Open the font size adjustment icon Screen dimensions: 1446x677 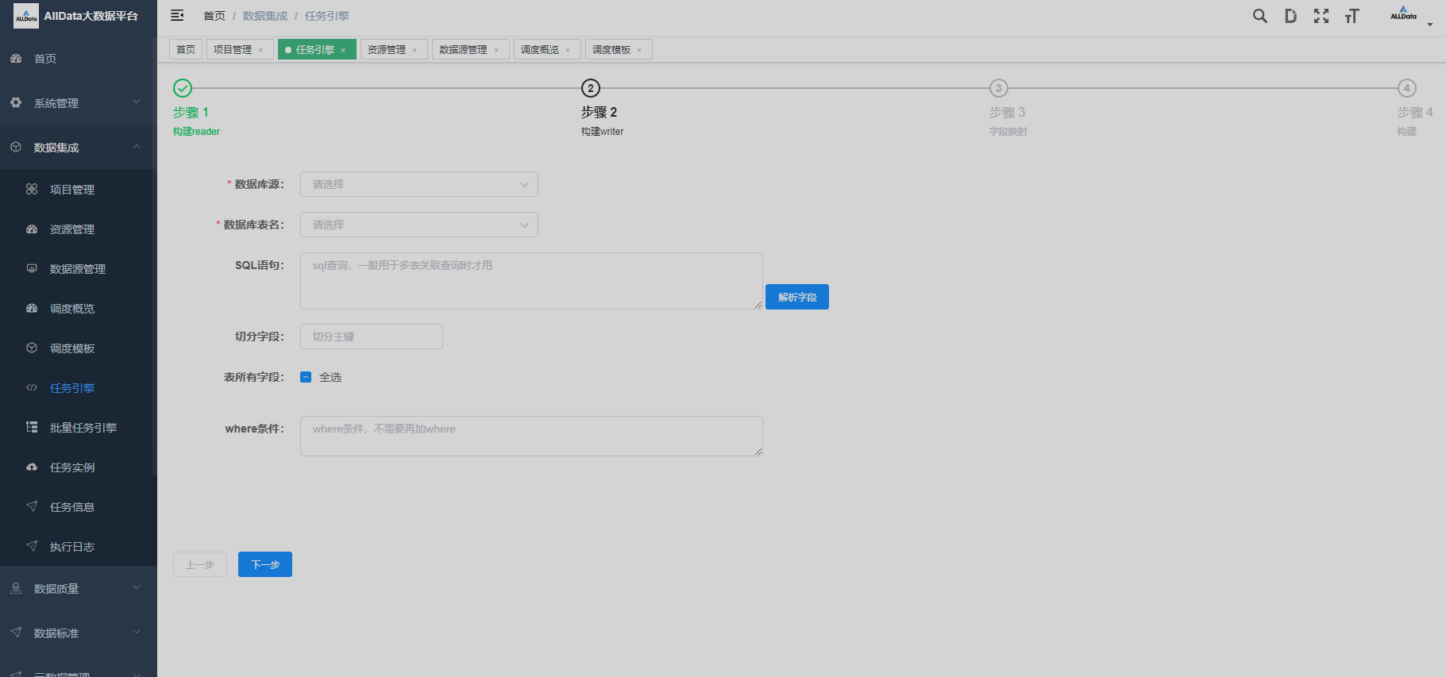(x=1352, y=16)
